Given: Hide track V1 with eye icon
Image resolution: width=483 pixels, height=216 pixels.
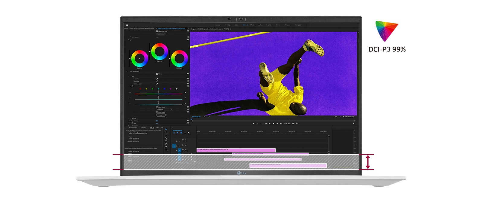Looking at the screenshot, I should point(186,150).
